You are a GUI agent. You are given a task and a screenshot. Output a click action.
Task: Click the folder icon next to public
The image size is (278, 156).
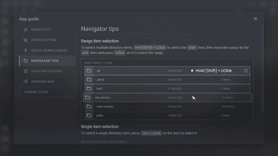coord(89,115)
